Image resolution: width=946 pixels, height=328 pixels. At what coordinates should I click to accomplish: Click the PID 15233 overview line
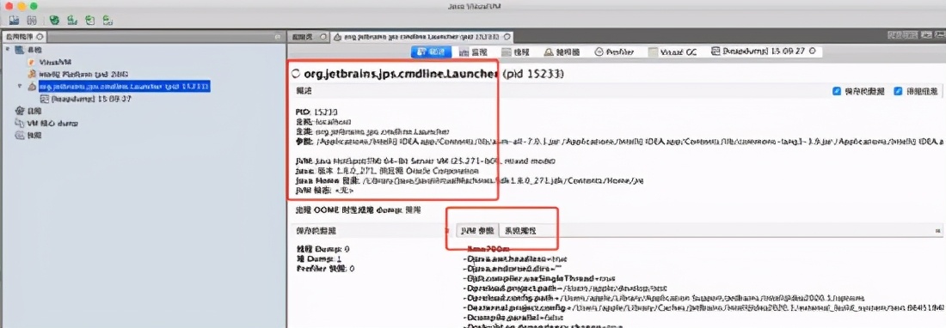[316, 112]
